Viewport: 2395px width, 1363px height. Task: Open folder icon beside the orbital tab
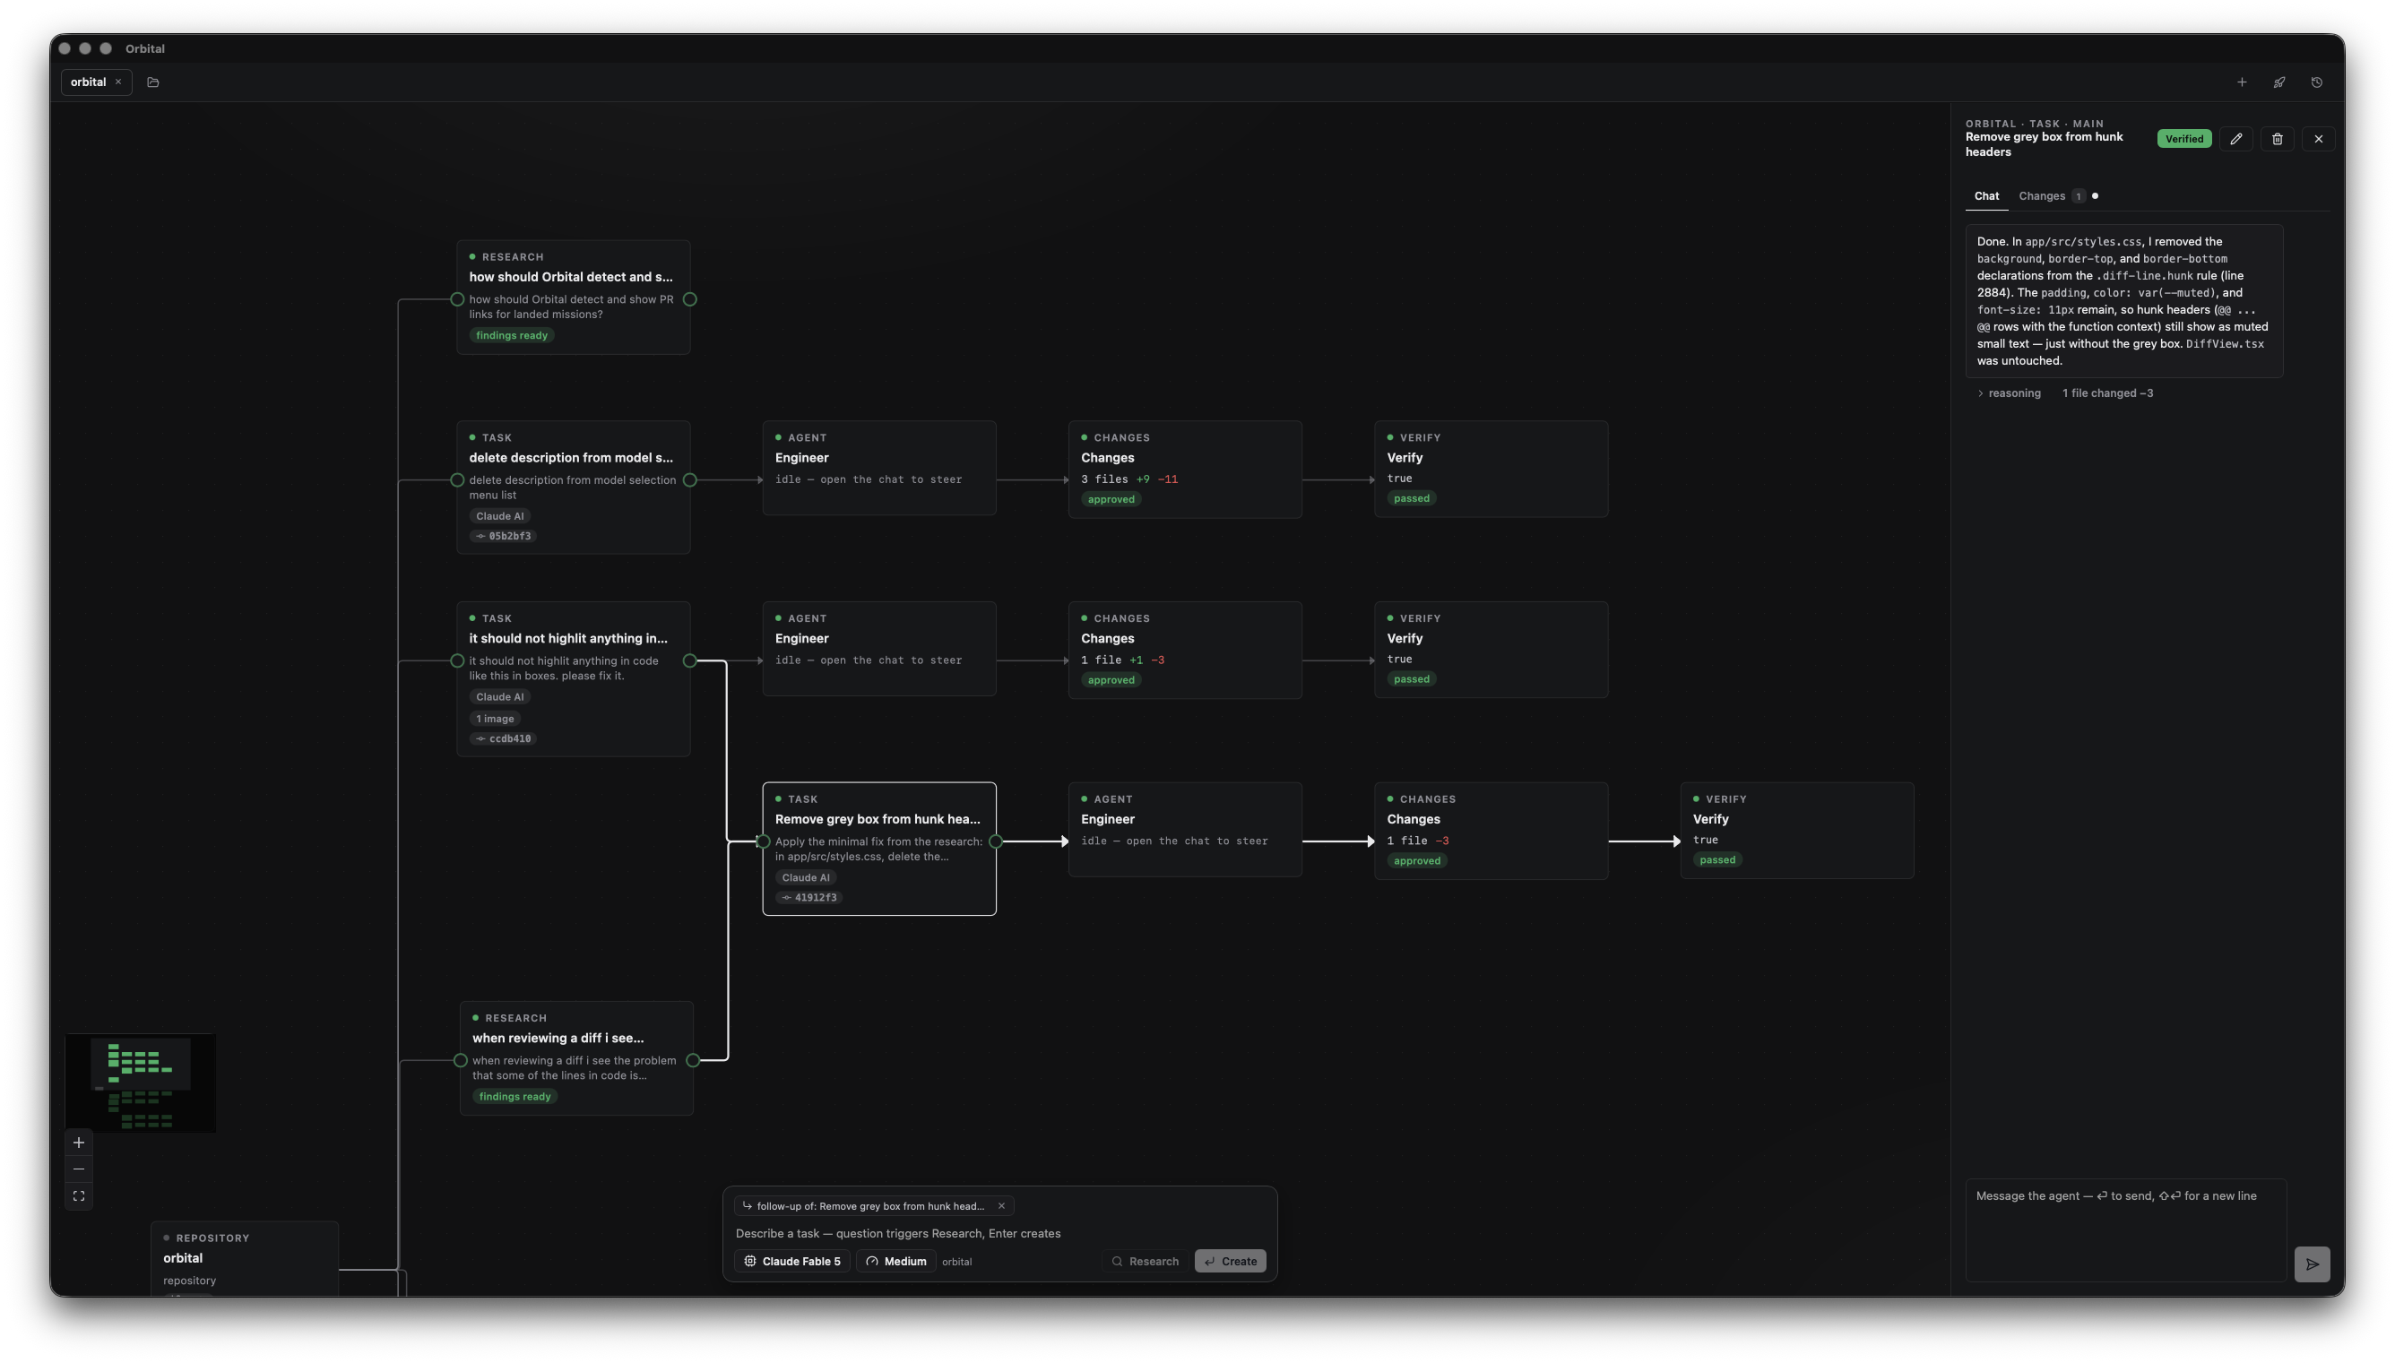click(152, 82)
